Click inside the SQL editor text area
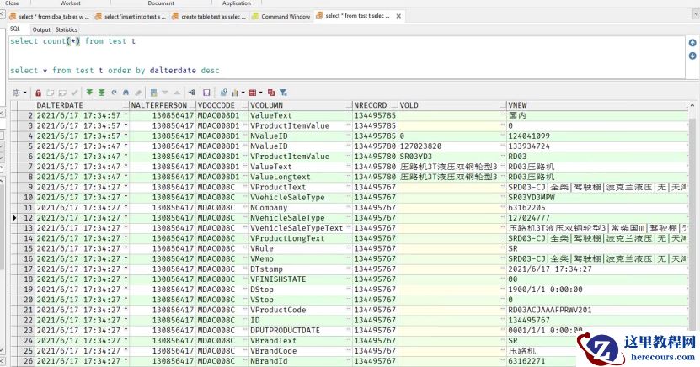The width and height of the screenshot is (700, 367). [x=346, y=56]
